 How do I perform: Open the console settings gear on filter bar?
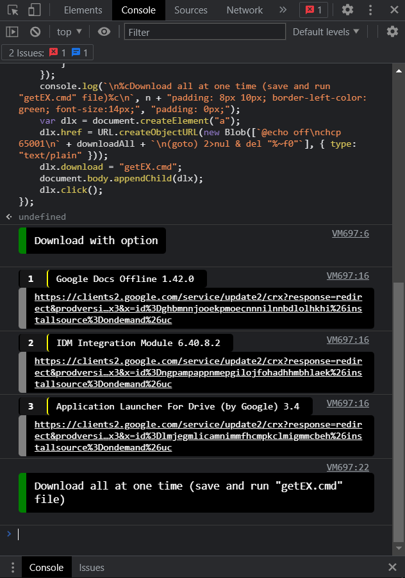(x=392, y=32)
